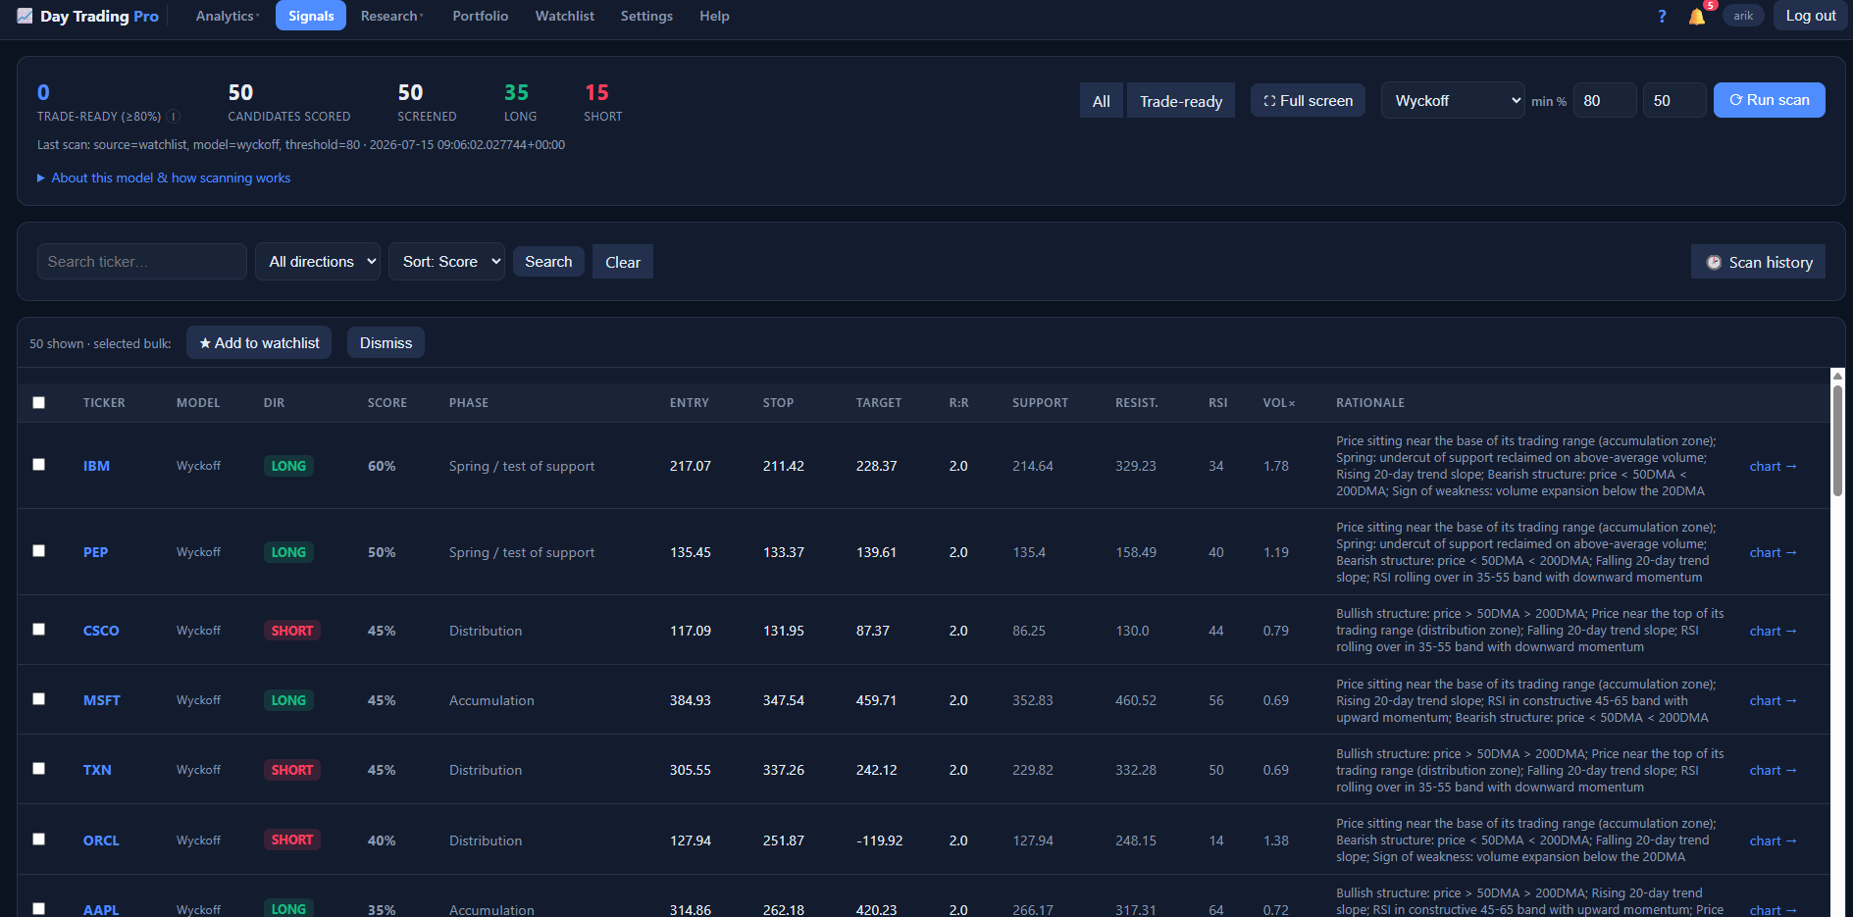The height and width of the screenshot is (917, 1853).
Task: Open the chart link for IBM
Action: [1773, 466]
